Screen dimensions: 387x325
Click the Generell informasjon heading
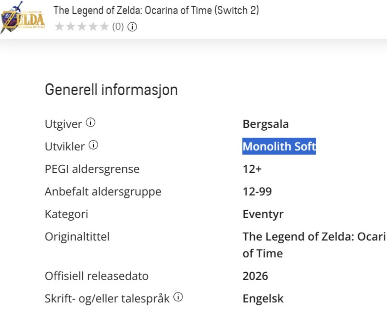pyautogui.click(x=111, y=89)
